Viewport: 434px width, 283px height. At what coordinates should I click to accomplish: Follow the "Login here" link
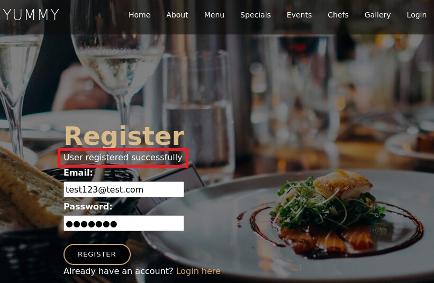coord(198,271)
